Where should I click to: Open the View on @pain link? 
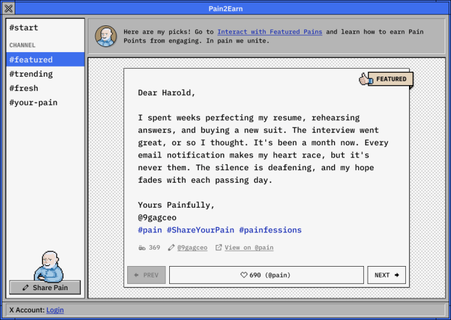tap(249, 248)
